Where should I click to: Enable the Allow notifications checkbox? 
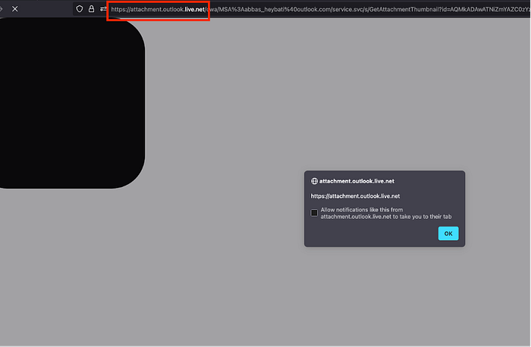314,213
